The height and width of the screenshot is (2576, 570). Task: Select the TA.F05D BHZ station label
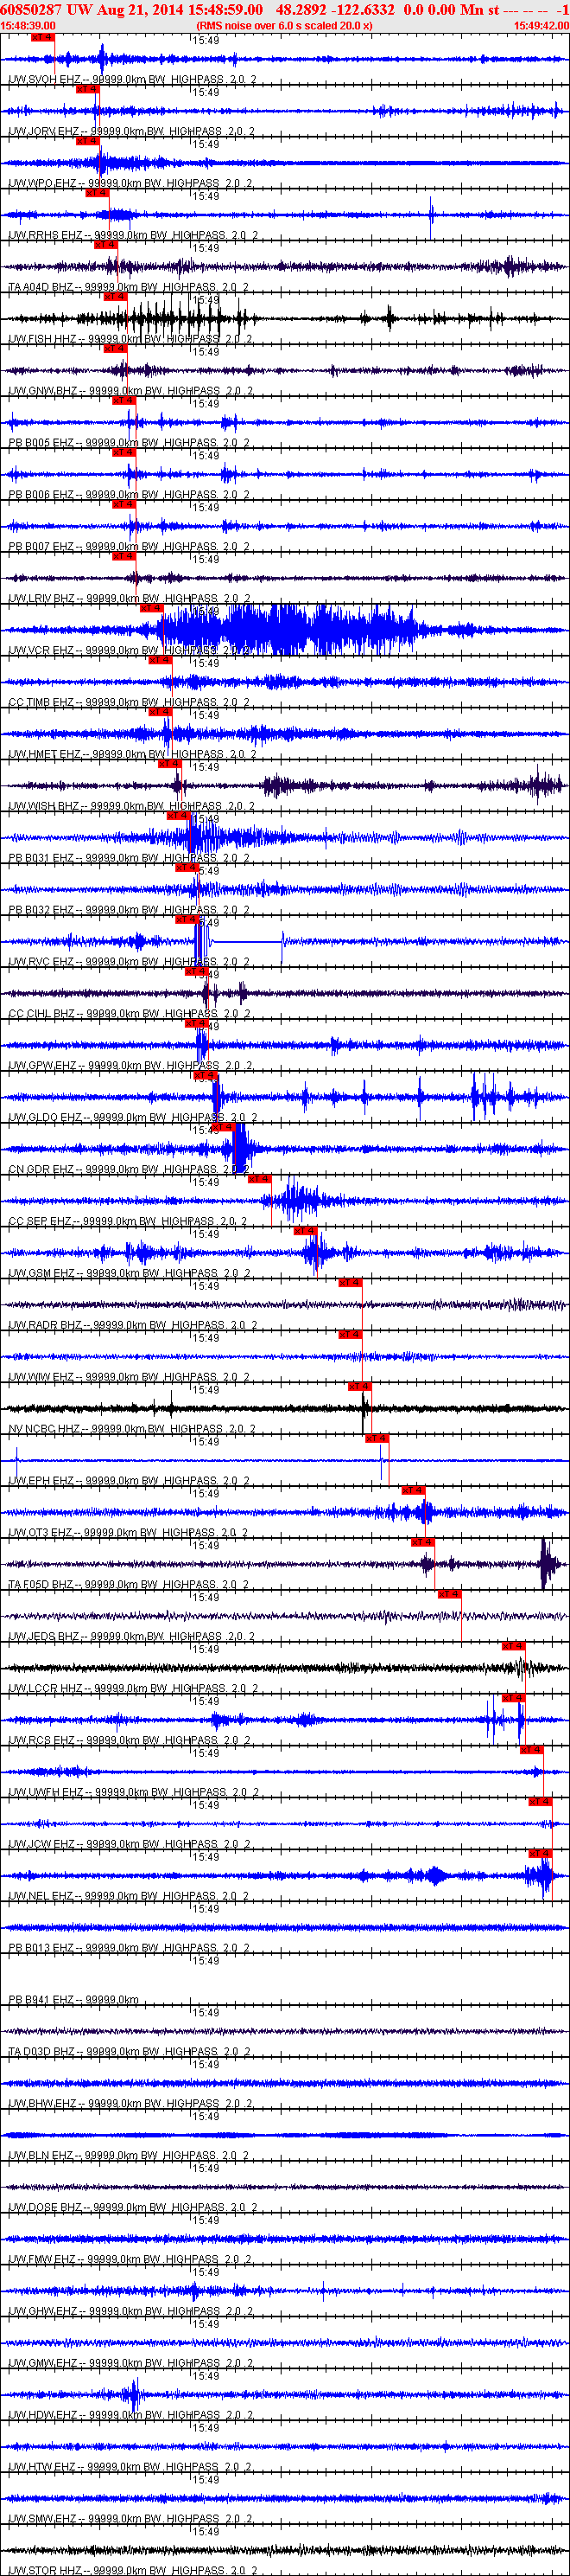coord(129,1585)
